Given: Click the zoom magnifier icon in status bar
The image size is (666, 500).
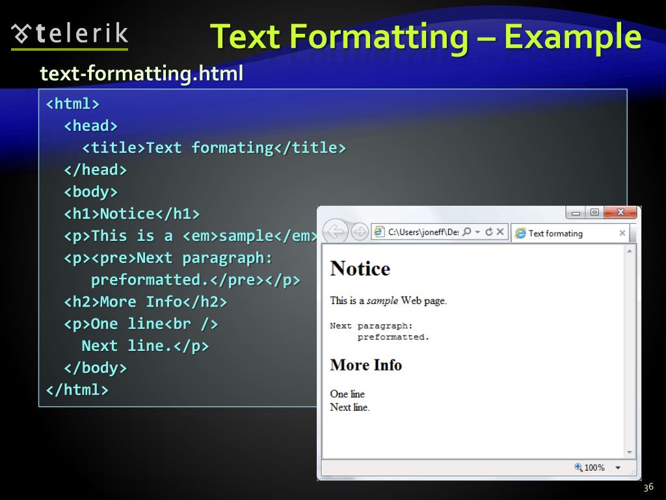Looking at the screenshot, I should 578,467.
